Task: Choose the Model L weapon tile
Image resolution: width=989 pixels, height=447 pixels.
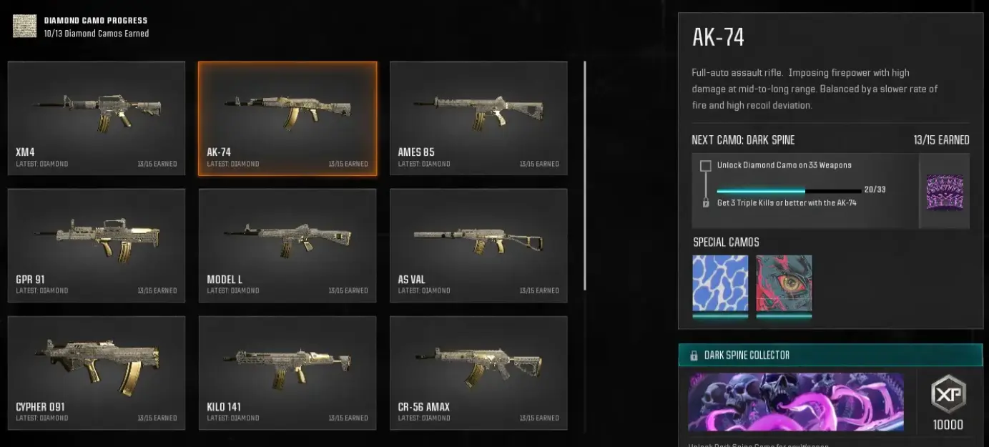Action: tap(287, 245)
